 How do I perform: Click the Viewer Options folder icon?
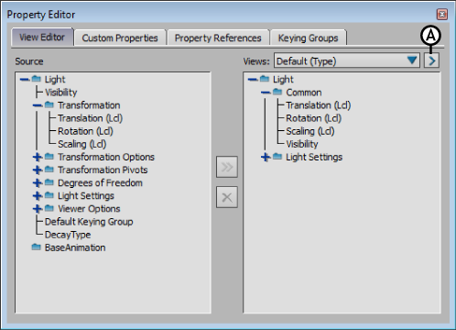tap(49, 208)
